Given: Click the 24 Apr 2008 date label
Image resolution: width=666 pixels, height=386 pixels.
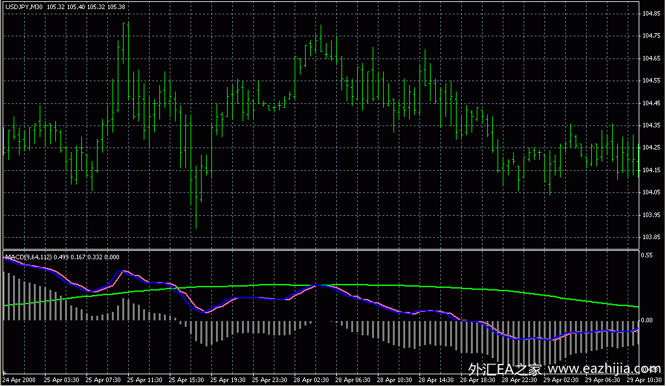Looking at the screenshot, I should [19, 380].
